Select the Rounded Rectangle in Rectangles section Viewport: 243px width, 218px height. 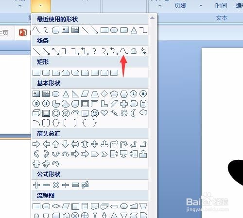[x=46, y=73]
